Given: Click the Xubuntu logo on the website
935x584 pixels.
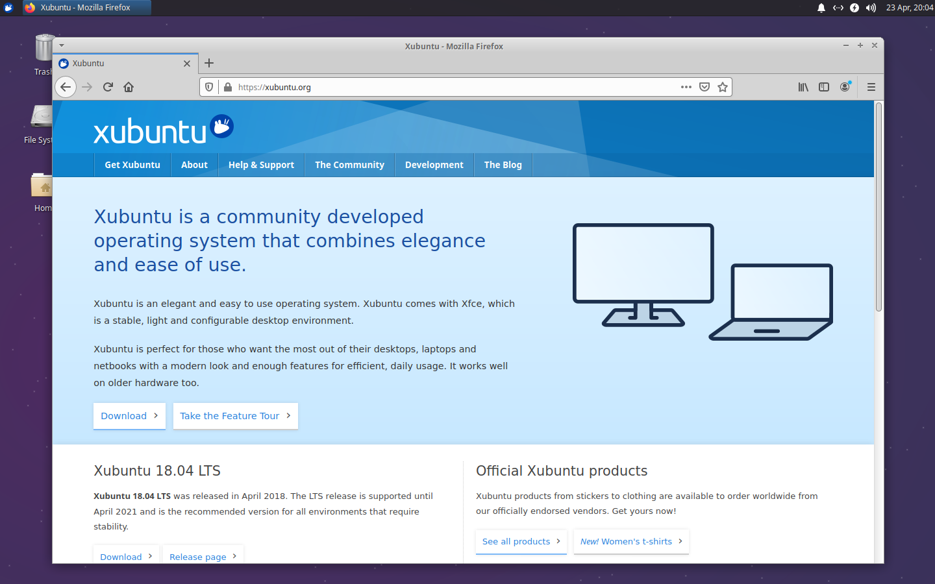Looking at the screenshot, I should (x=164, y=130).
